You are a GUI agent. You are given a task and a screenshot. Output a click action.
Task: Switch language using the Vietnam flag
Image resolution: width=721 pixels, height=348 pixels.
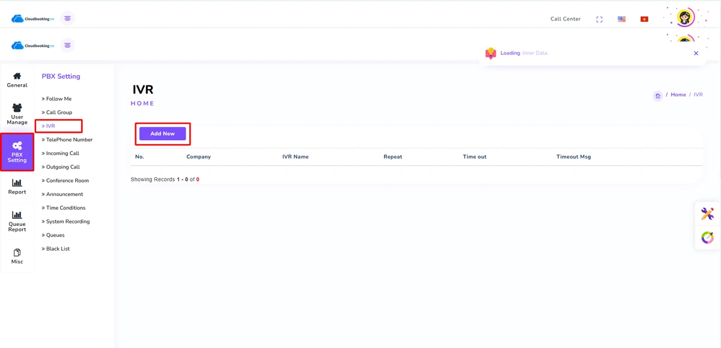click(644, 19)
